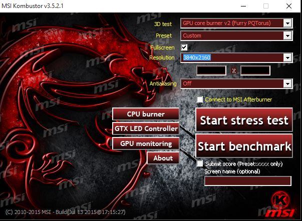Tick the Submit score checkbox
The width and height of the screenshot is (302, 221).
(x=200, y=163)
